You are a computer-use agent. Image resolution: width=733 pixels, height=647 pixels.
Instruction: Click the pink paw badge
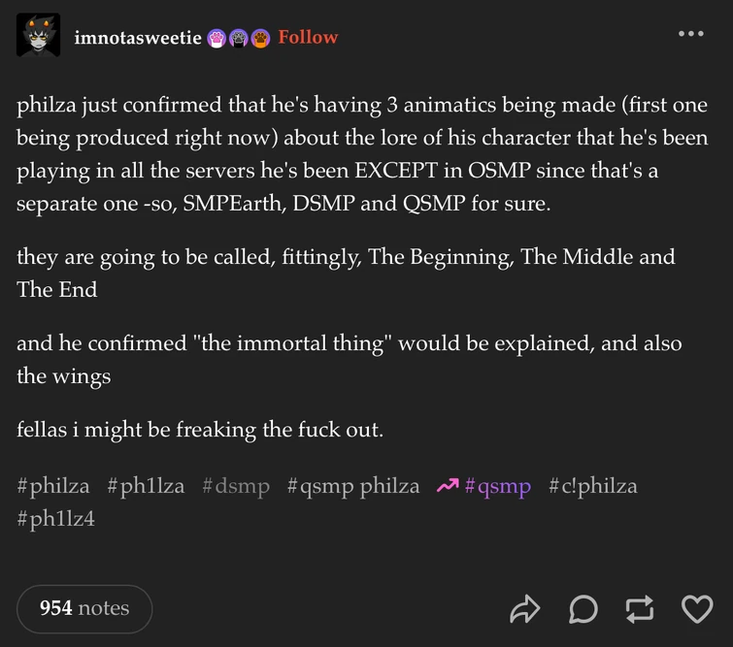pos(217,39)
